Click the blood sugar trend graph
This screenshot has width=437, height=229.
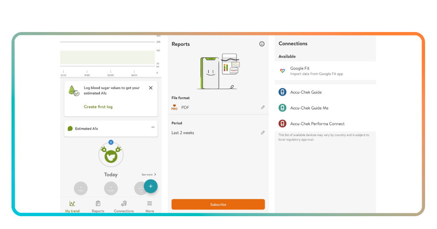(x=108, y=58)
